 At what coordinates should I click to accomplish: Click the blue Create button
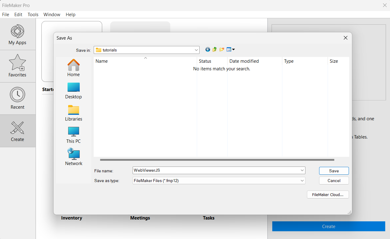click(329, 226)
